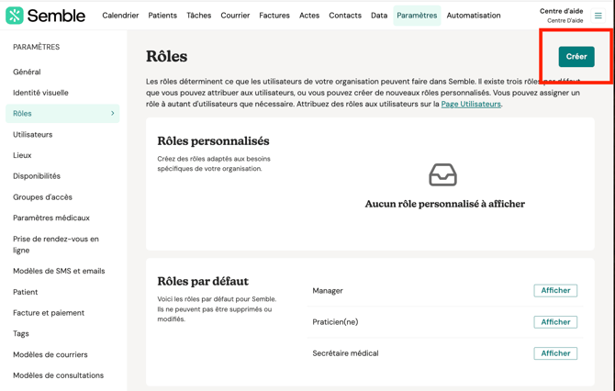Image resolution: width=615 pixels, height=391 pixels.
Task: Open the Factures menu item
Action: (x=274, y=16)
